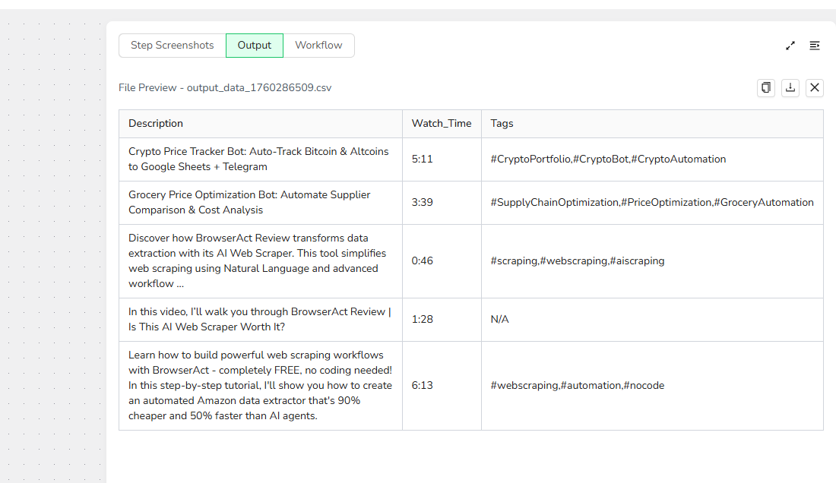Open the Workflow tab
The image size is (836, 483).
tap(318, 46)
